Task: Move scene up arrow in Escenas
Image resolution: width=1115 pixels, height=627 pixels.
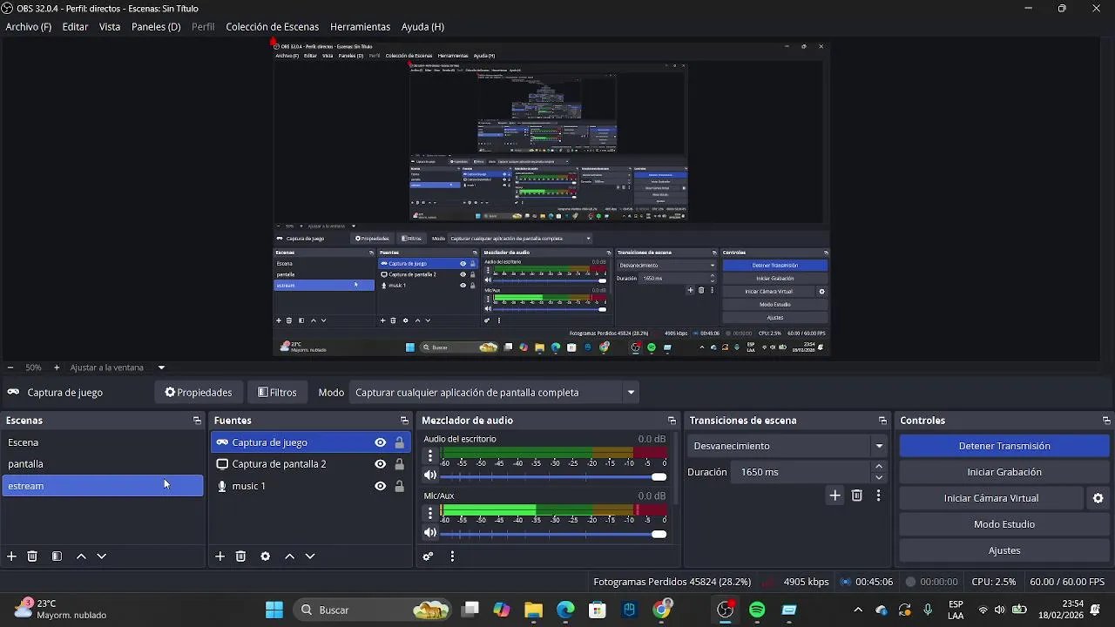Action: pyautogui.click(x=81, y=556)
